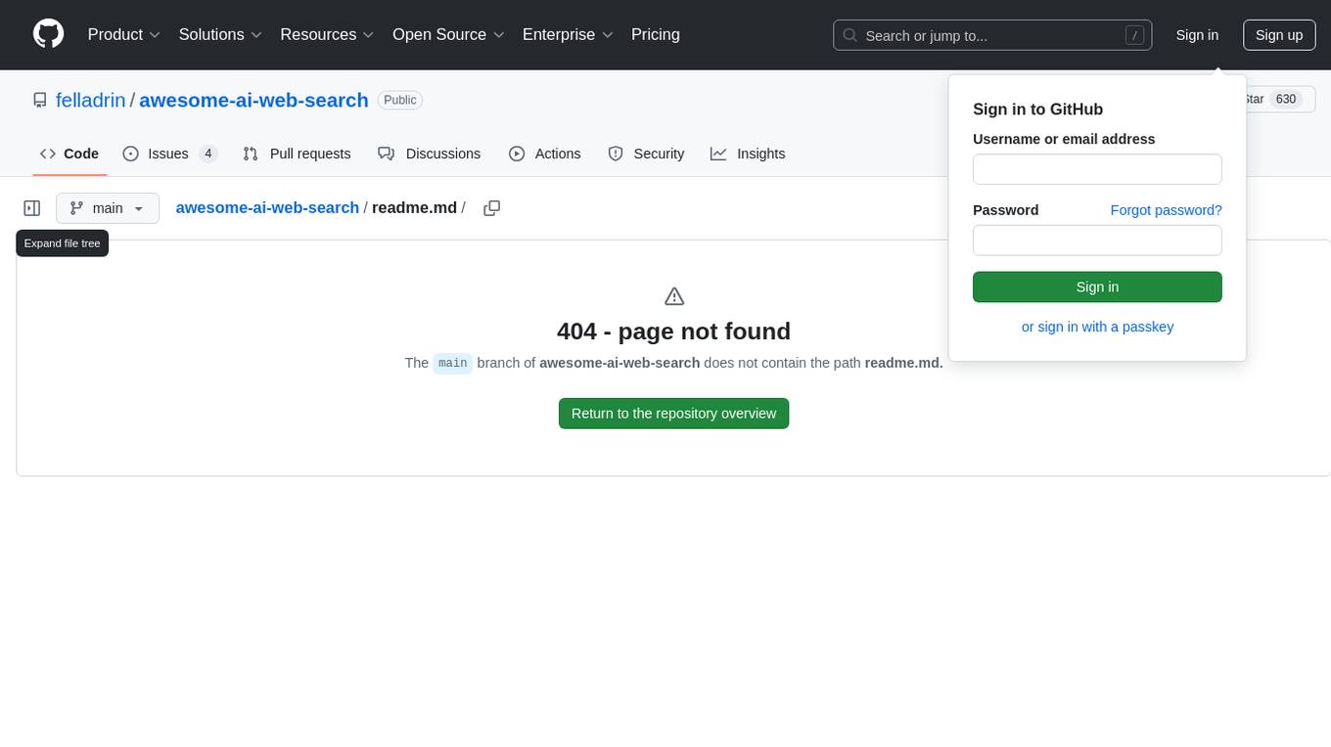This screenshot has height=747, width=1331.
Task: Focus the Username or email address field
Action: pos(1097,169)
